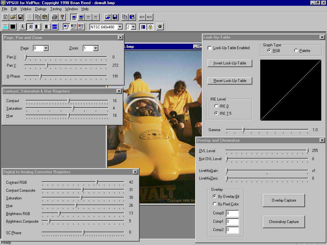
Task: Enable the Look-Up-Table Enabled checkbox
Action: pos(210,48)
